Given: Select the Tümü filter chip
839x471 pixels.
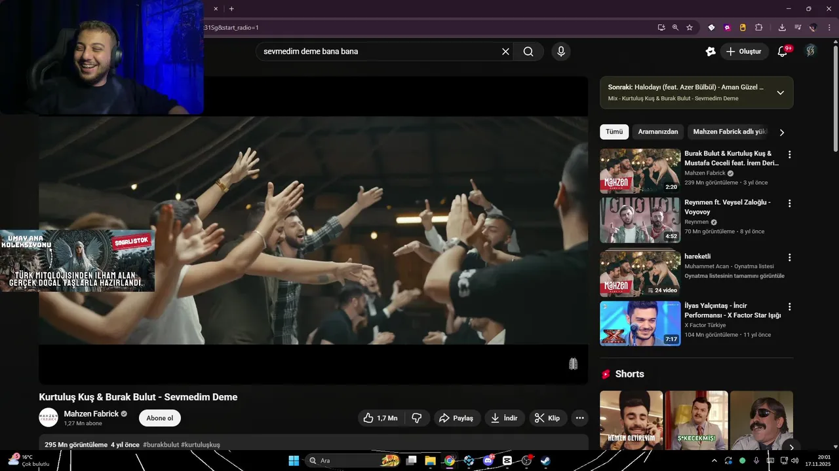Looking at the screenshot, I should pyautogui.click(x=614, y=131).
